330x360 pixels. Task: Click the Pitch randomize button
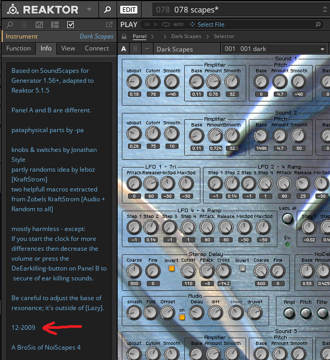point(306,314)
